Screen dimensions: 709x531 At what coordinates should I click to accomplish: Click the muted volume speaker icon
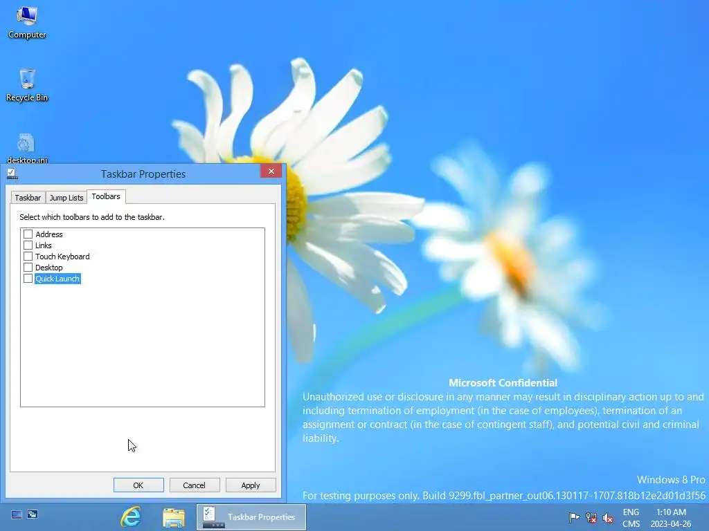coord(608,518)
